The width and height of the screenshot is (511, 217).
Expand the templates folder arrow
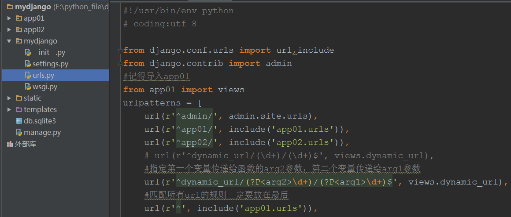[x=9, y=109]
